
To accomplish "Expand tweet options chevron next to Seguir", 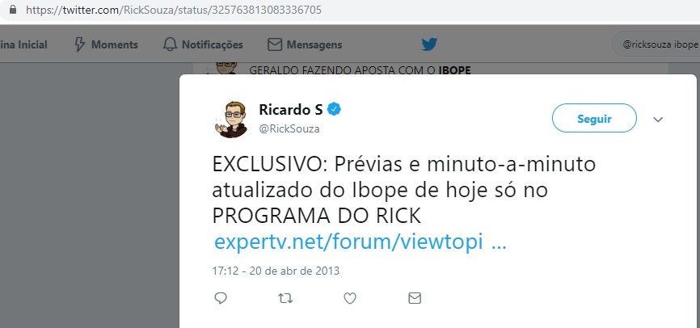I will click(658, 119).
